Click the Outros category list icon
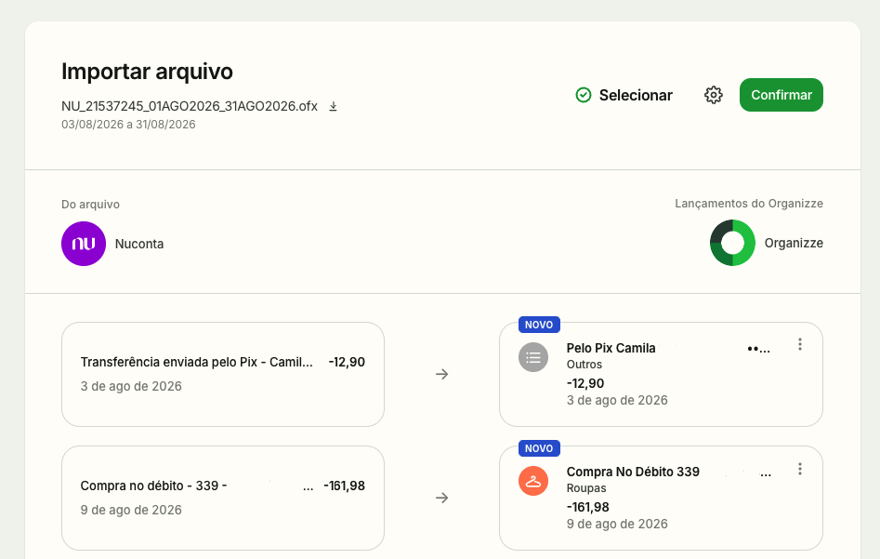880x559 pixels. (x=533, y=357)
